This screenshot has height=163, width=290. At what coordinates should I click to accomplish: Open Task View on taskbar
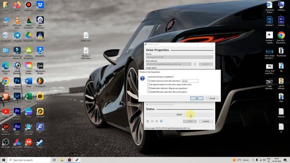point(54,160)
